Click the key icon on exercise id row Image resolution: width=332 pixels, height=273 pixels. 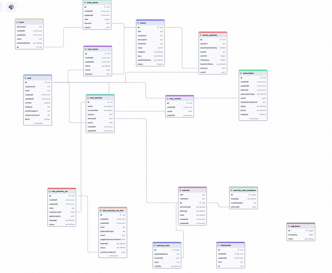[x=200, y=203]
